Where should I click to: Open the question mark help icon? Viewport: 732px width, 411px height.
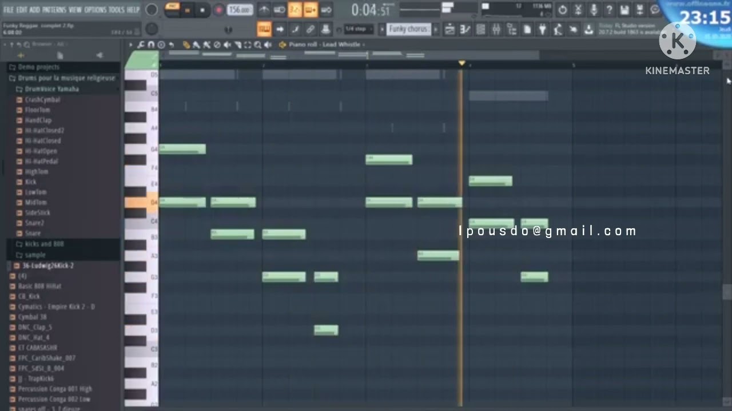point(609,10)
